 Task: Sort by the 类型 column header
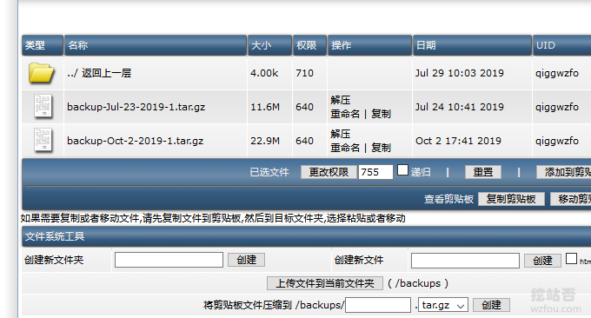pos(43,45)
